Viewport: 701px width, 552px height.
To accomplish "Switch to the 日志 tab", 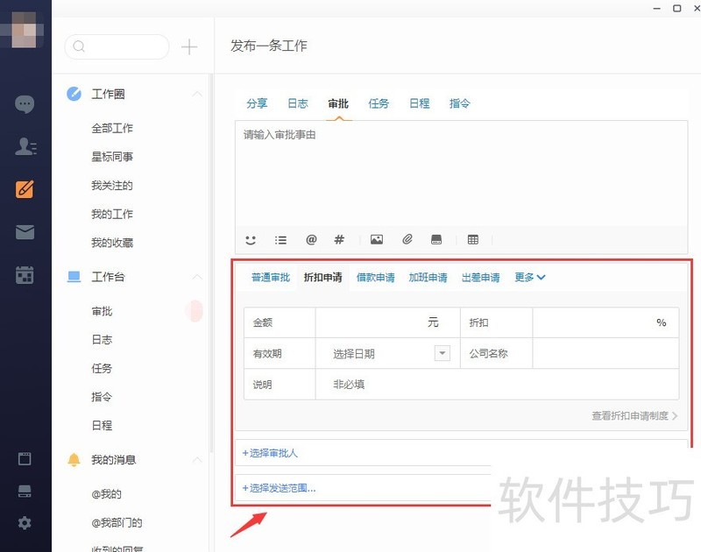I will [x=298, y=103].
